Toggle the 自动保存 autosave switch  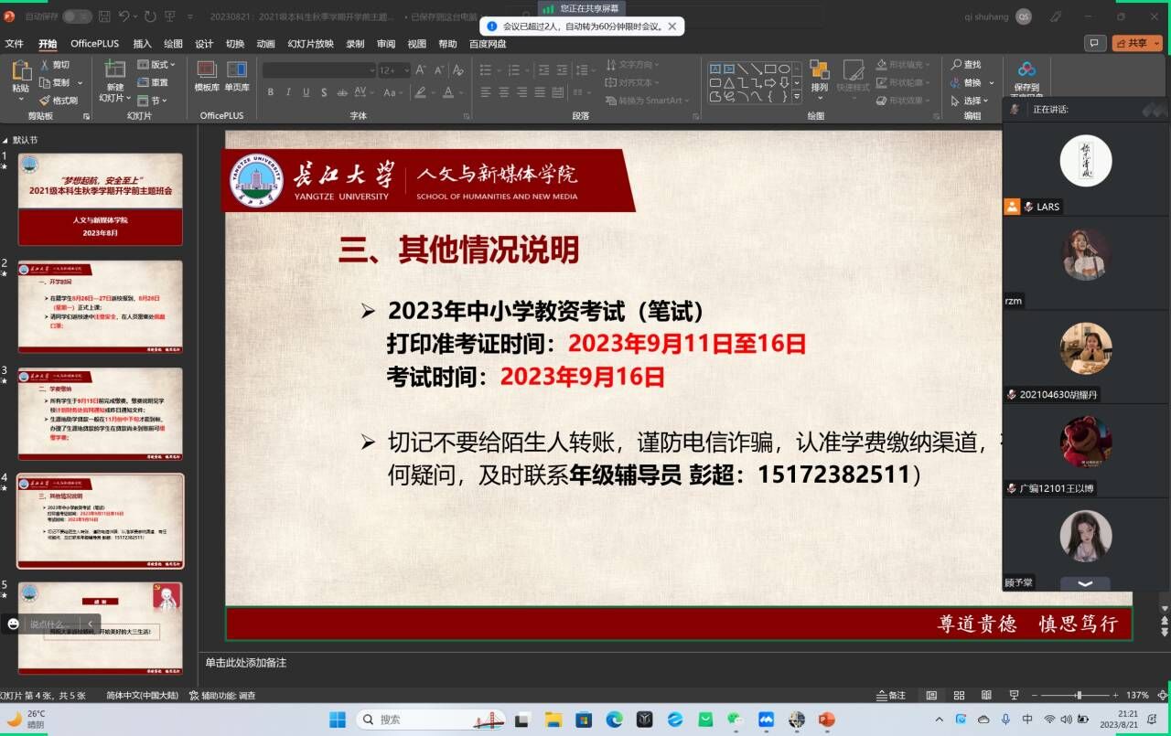[77, 16]
